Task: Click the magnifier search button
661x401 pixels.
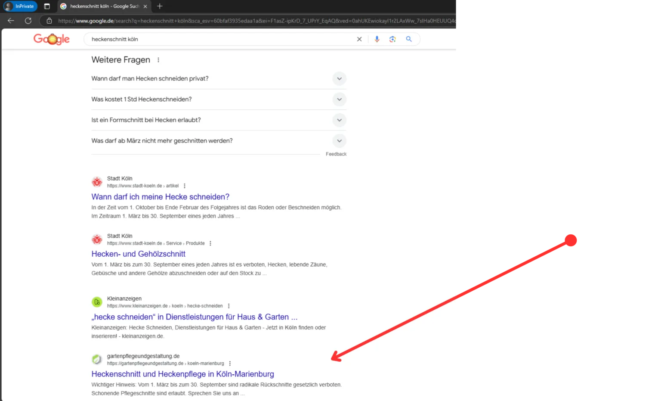Action: (x=409, y=39)
